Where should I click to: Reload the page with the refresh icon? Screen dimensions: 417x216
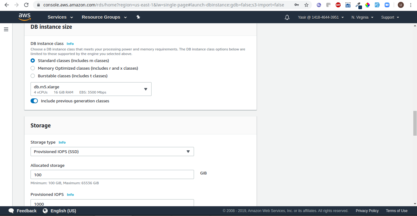tap(26, 5)
